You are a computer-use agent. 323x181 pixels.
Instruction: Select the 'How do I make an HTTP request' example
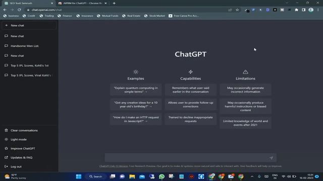(x=136, y=119)
